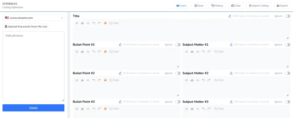
Task: Open the www.amazon.com marketplace dropdown
Action: pos(33,18)
